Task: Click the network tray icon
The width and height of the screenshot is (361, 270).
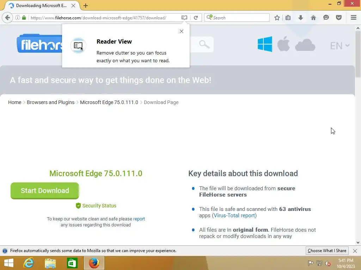Action: [319, 263]
